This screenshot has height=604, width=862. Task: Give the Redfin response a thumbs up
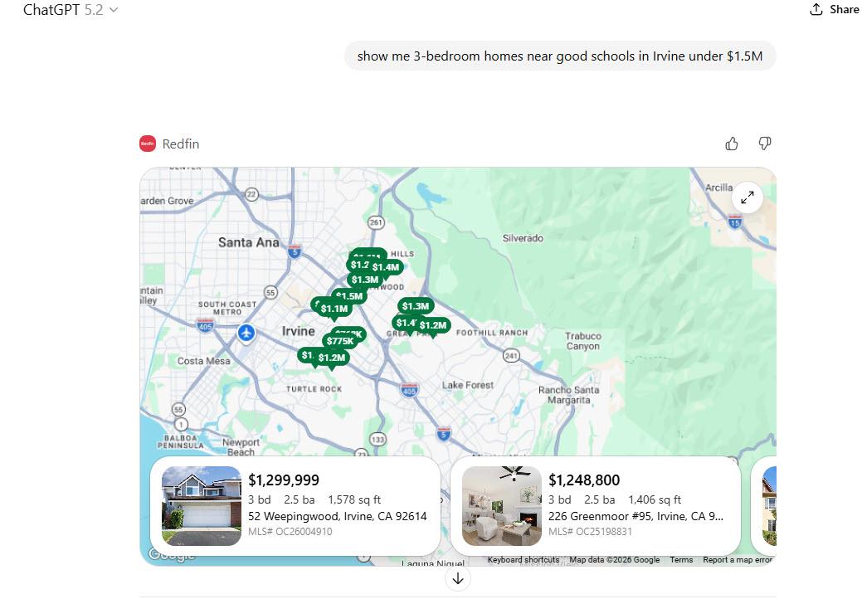pos(731,144)
